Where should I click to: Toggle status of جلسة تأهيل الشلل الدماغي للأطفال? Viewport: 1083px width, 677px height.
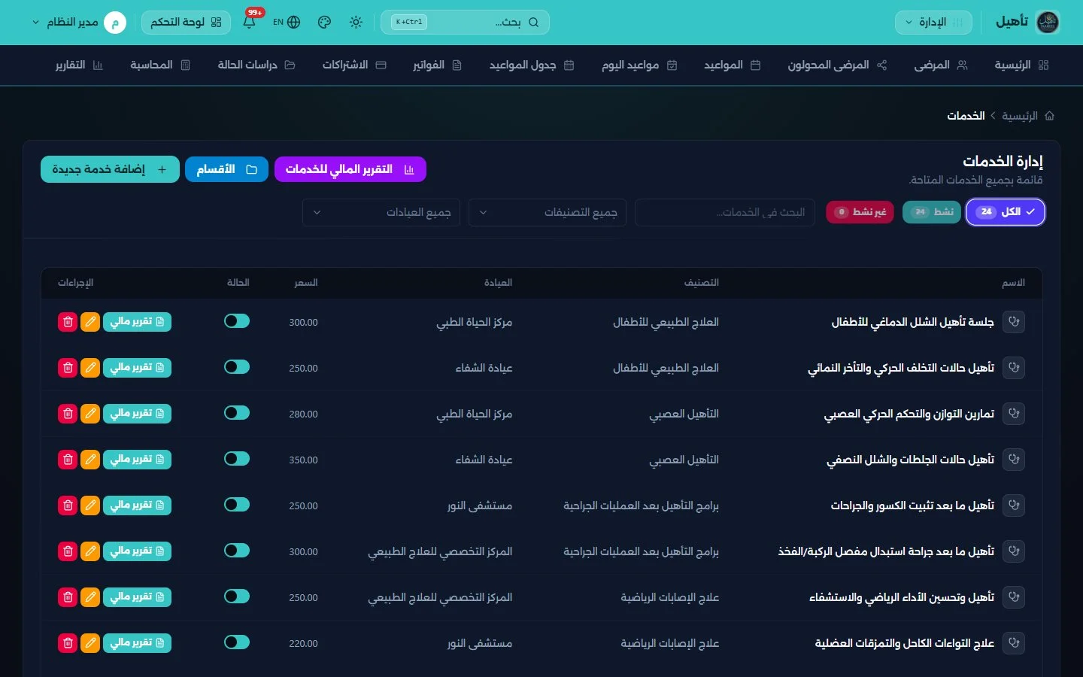[237, 321]
